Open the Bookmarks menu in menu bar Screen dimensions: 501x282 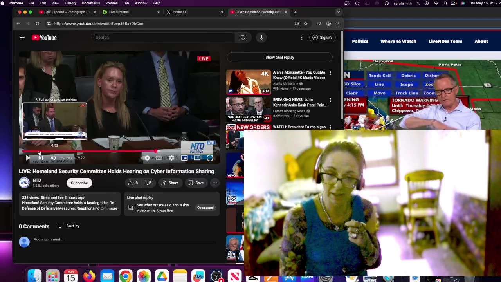click(91, 3)
